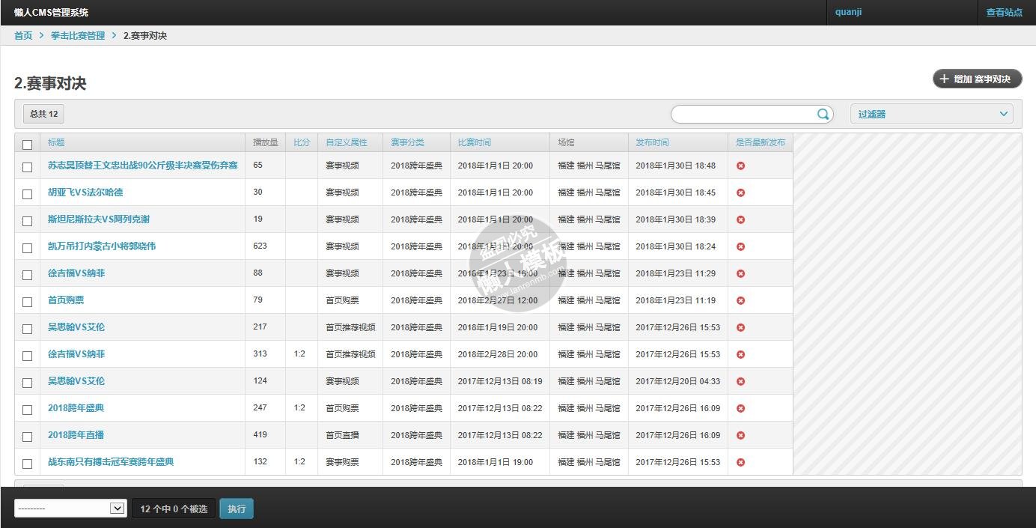Toggle the select-all checkbox in table header
This screenshot has width=1036, height=528.
pyautogui.click(x=28, y=145)
